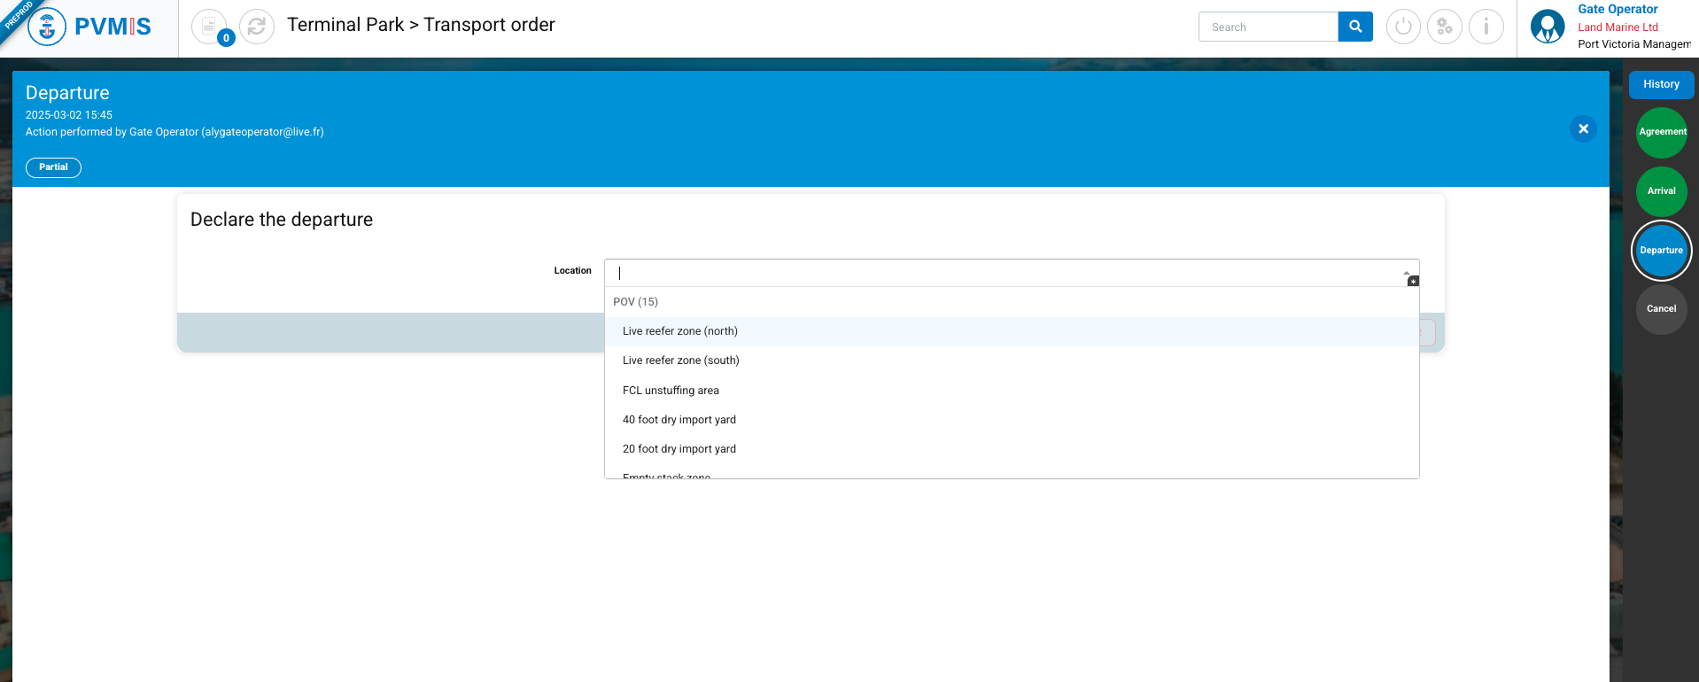The height and width of the screenshot is (682, 1699).
Task: Click the Cancel step button
Action: [x=1662, y=309]
